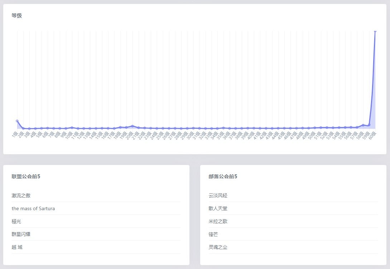Click the 60级 peak data point
Viewport: 390px width, 269px height.
pos(375,31)
